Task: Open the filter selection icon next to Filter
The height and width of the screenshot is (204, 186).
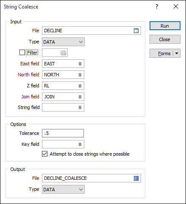Action: pos(63,53)
